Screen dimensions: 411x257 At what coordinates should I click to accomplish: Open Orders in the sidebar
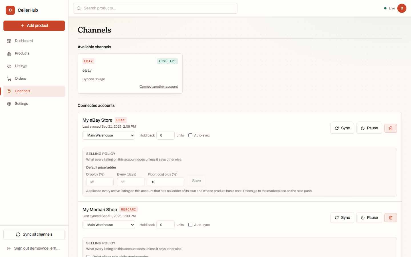click(x=34, y=79)
